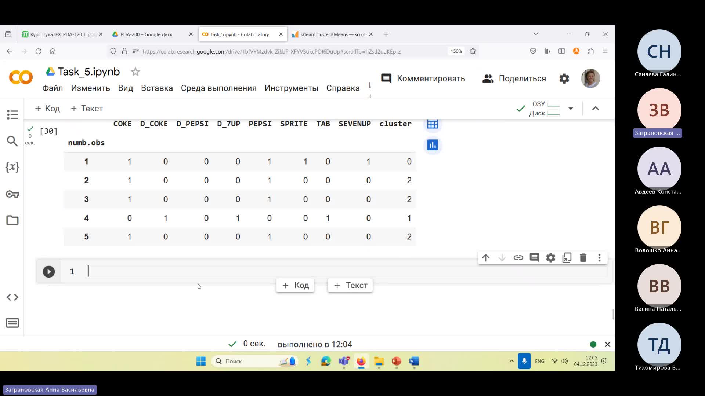Move cell up arrow icon
The height and width of the screenshot is (396, 705).
coord(486,258)
